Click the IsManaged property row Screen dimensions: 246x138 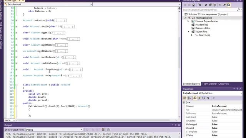[213, 124]
